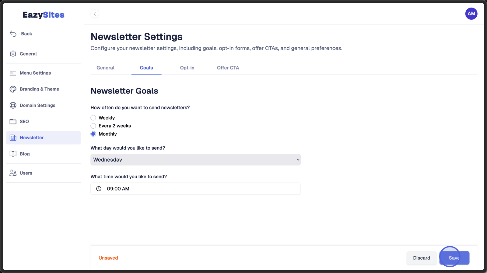
Task: Click the Menu Settings lines icon
Action: [x=13, y=73]
